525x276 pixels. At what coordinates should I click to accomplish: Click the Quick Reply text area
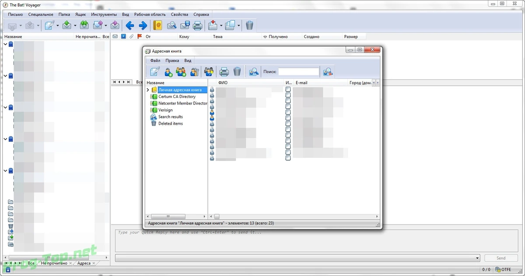coord(316,240)
